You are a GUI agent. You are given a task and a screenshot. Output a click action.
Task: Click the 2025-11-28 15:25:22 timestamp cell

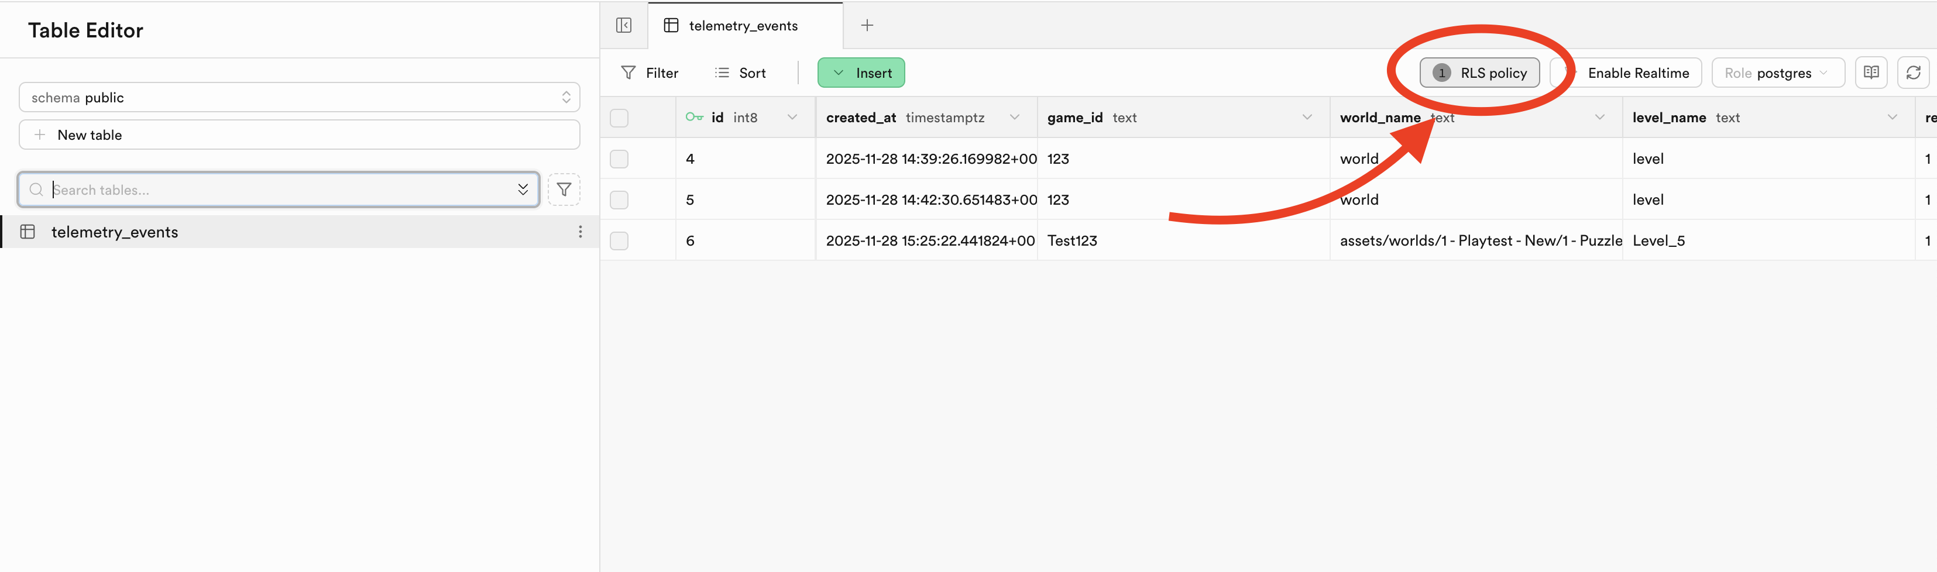pyautogui.click(x=926, y=240)
